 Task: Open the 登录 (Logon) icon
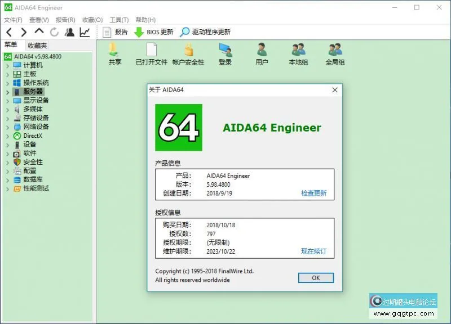(x=225, y=54)
